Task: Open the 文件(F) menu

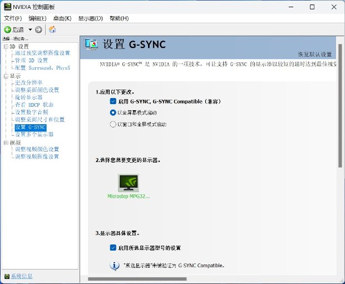Action: (x=13, y=18)
